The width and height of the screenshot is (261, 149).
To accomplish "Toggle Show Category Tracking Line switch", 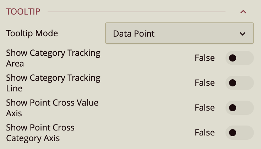I will [239, 83].
